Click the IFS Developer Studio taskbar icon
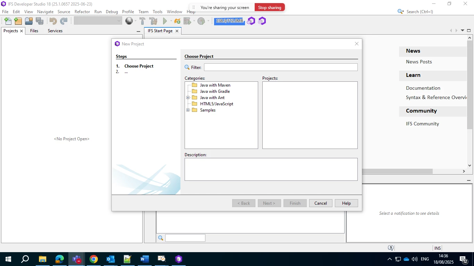This screenshot has height=266, width=474. click(x=178, y=259)
